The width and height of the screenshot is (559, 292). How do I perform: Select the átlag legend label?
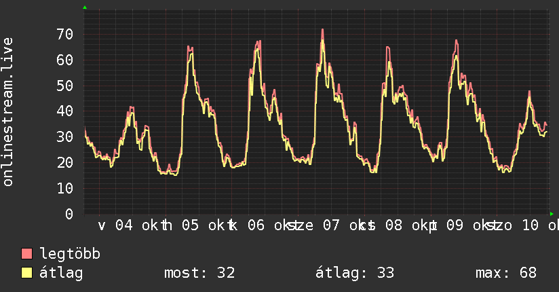tap(61, 273)
